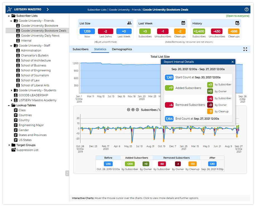The height and width of the screenshot is (207, 256).
Task: Click the LISTSERV Maestro logo icon
Action: click(x=9, y=9)
